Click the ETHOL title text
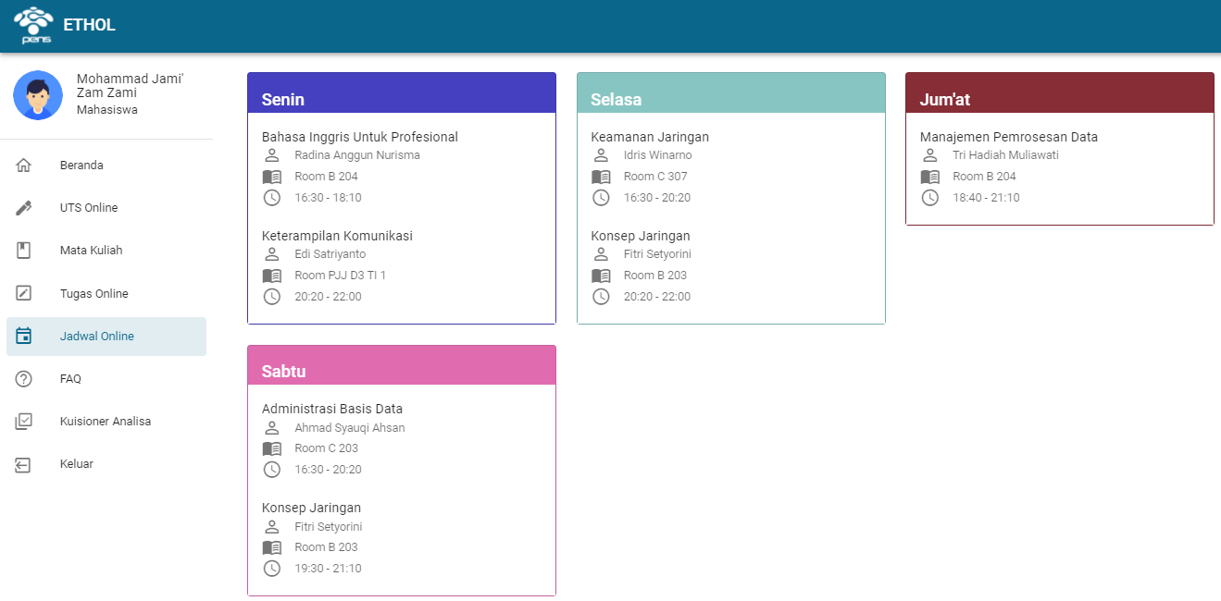The width and height of the screenshot is (1221, 601). (89, 25)
